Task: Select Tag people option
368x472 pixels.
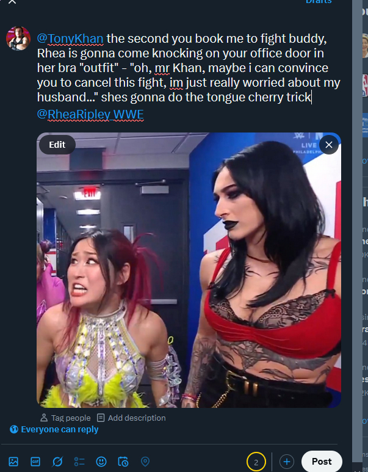Action: (65, 418)
